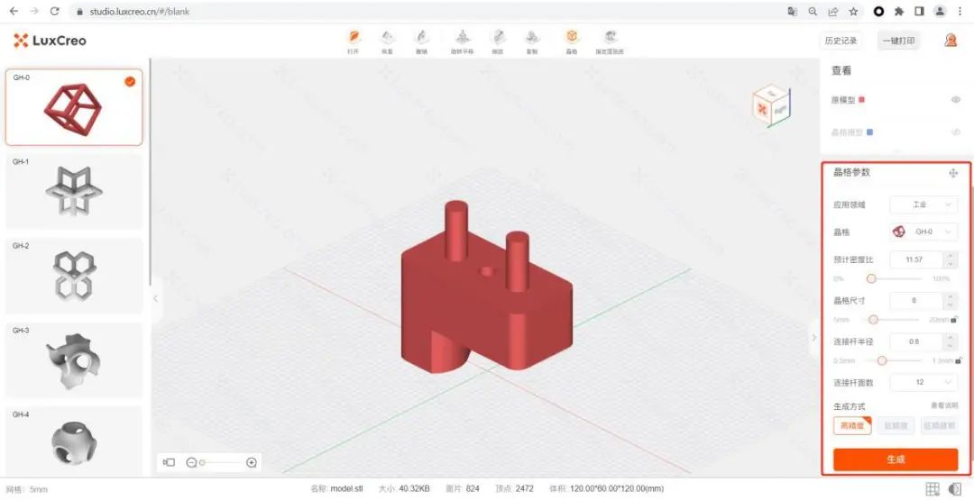
Task: Open the history records (历史记录) button
Action: coord(841,41)
